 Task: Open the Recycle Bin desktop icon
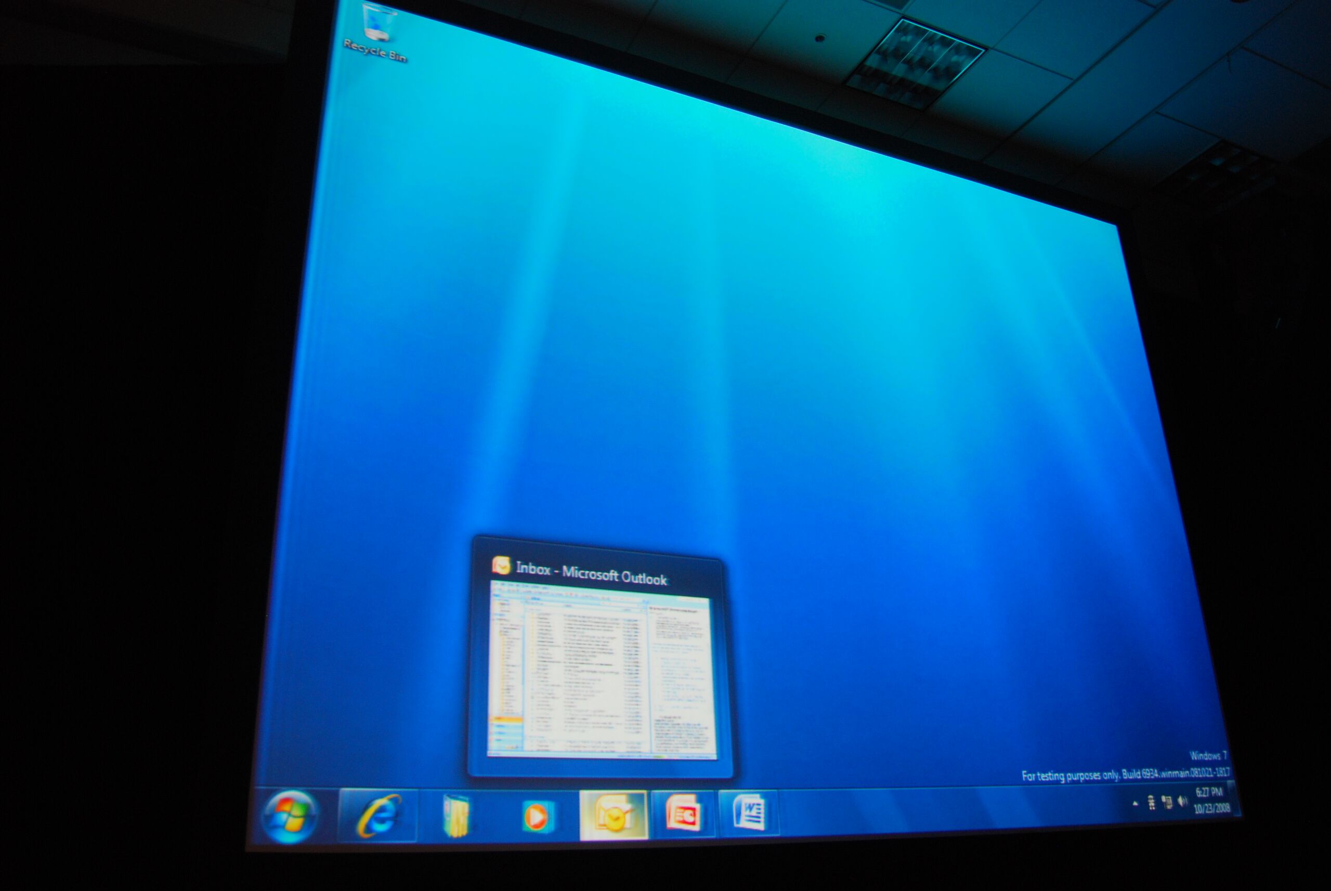(377, 23)
